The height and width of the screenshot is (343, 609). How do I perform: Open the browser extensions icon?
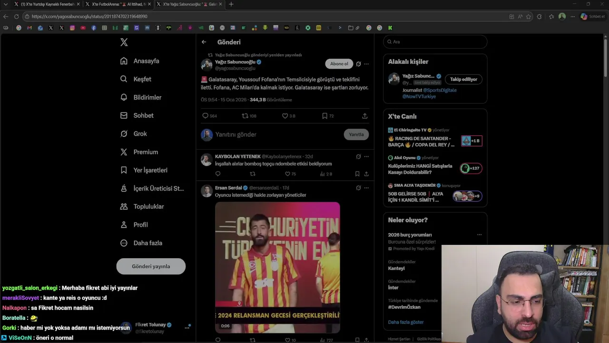(539, 16)
